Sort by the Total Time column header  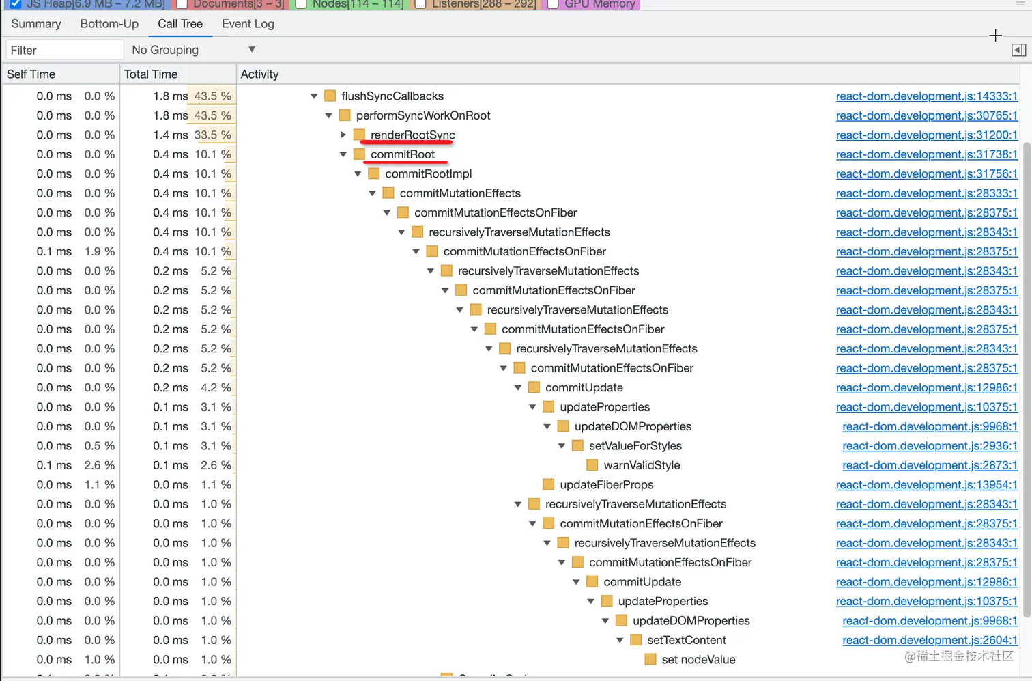point(177,74)
